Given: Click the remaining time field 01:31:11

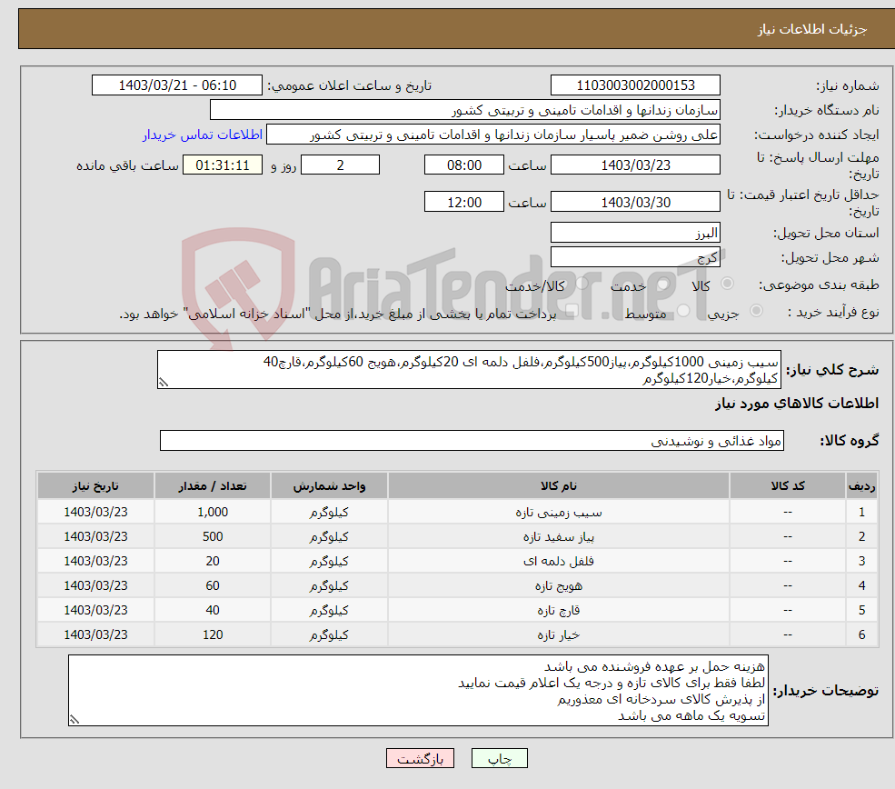Looking at the screenshot, I should 223,165.
